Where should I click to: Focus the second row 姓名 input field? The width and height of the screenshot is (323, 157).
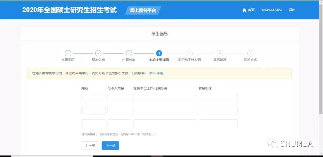tap(93, 110)
